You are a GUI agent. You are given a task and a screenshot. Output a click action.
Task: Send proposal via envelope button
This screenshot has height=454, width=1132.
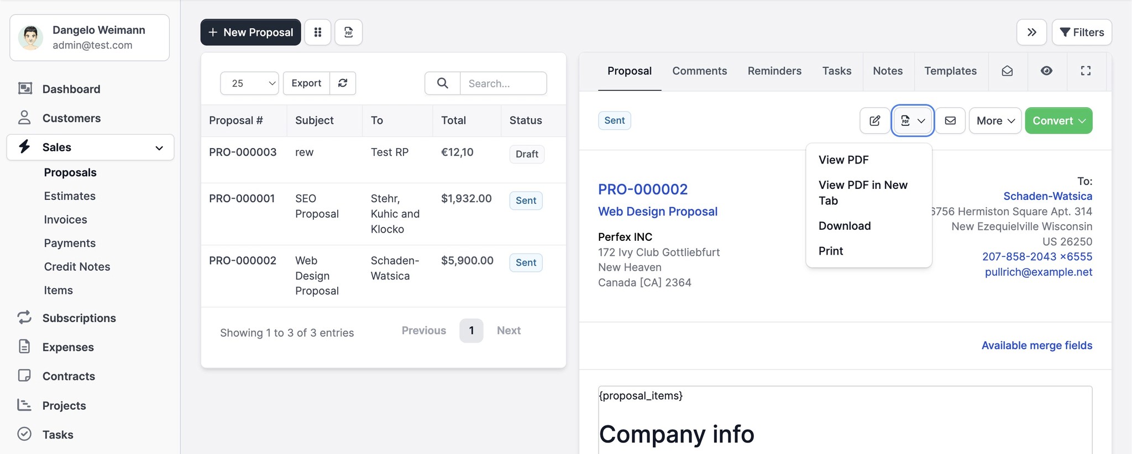(950, 120)
